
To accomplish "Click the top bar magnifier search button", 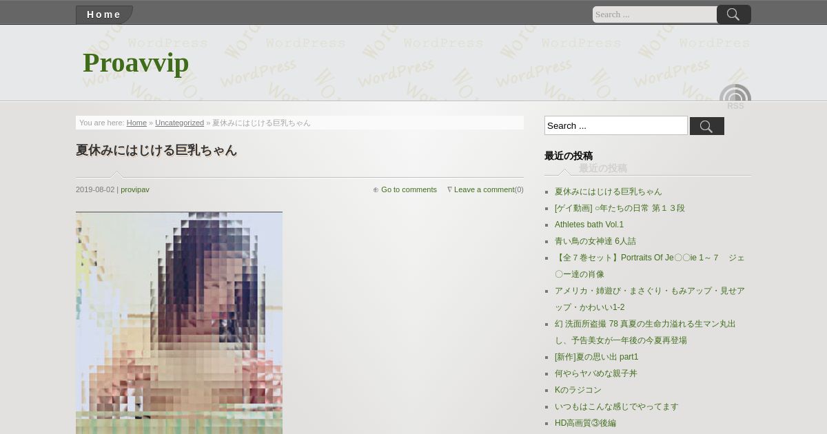I will click(734, 14).
